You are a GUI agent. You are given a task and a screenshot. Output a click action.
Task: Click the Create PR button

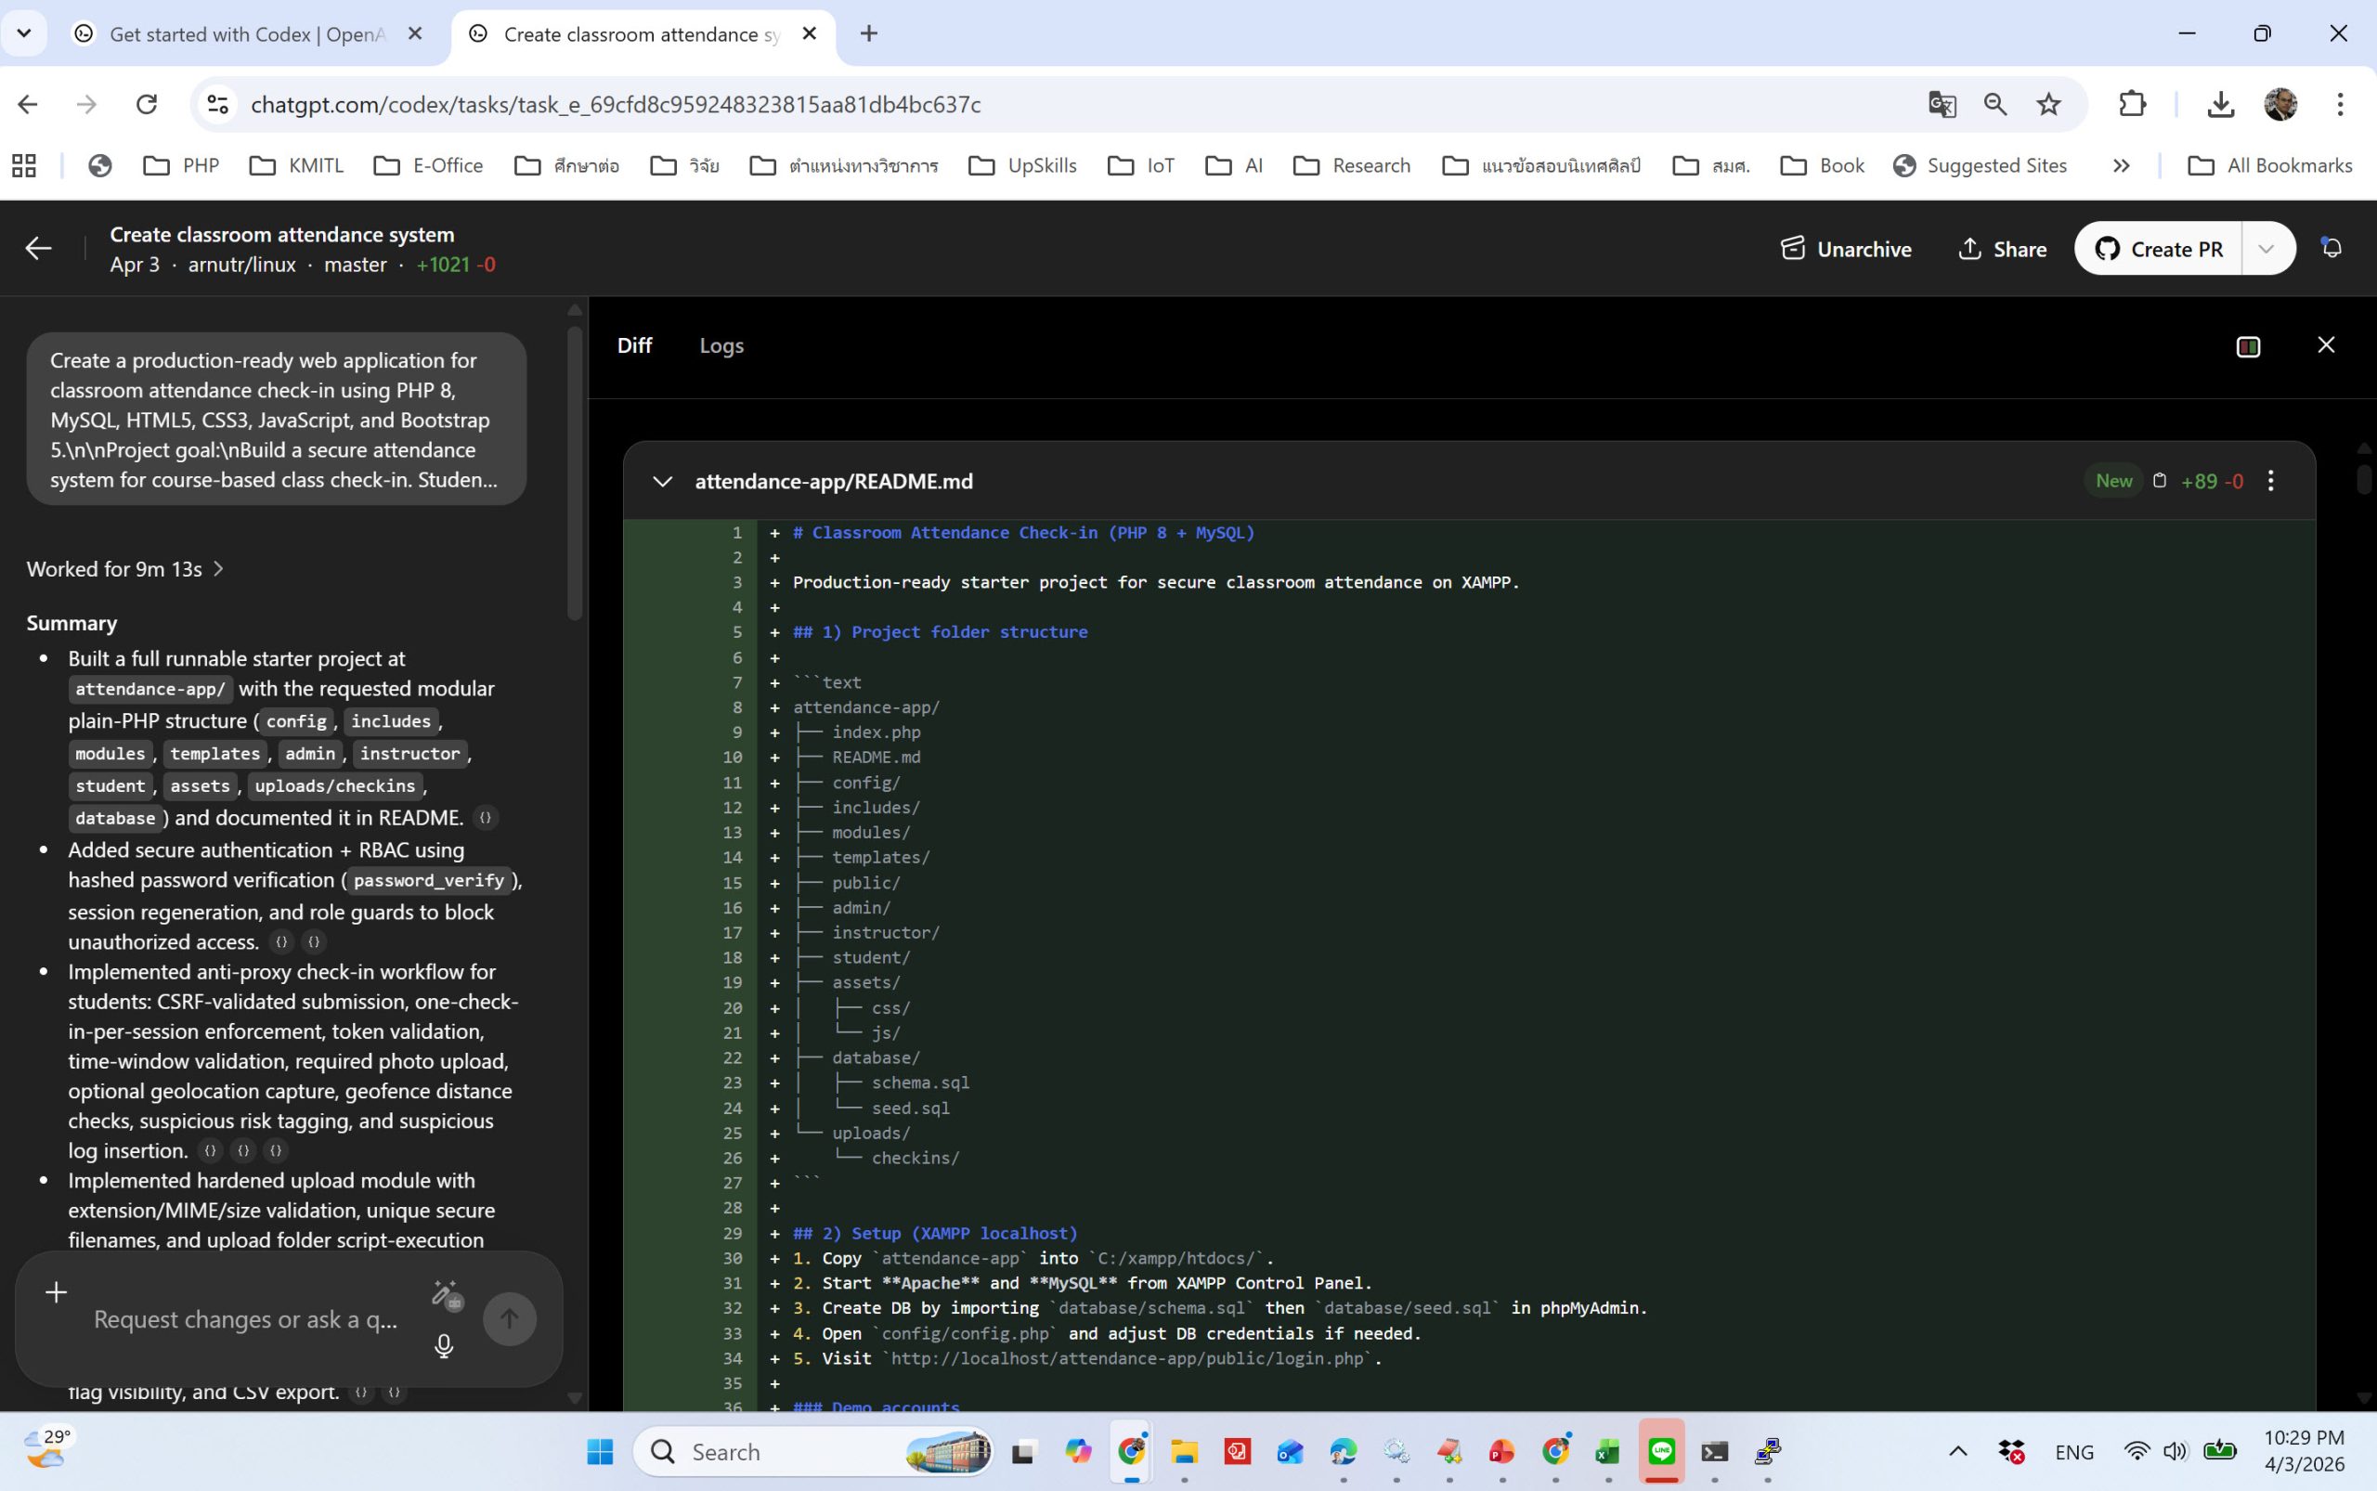[x=2158, y=249]
